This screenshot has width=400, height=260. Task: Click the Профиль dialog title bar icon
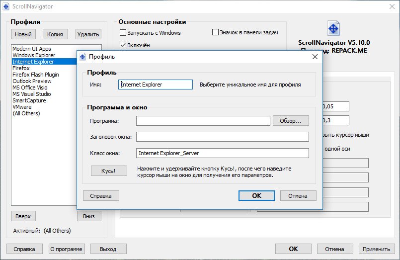click(x=82, y=57)
